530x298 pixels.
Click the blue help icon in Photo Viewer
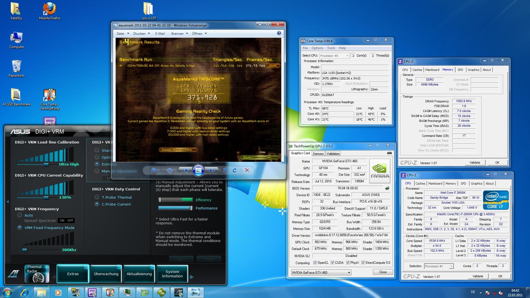coord(279,33)
